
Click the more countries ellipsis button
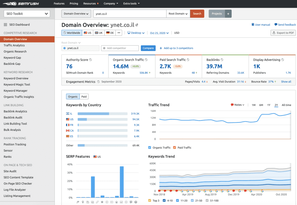click(119, 33)
